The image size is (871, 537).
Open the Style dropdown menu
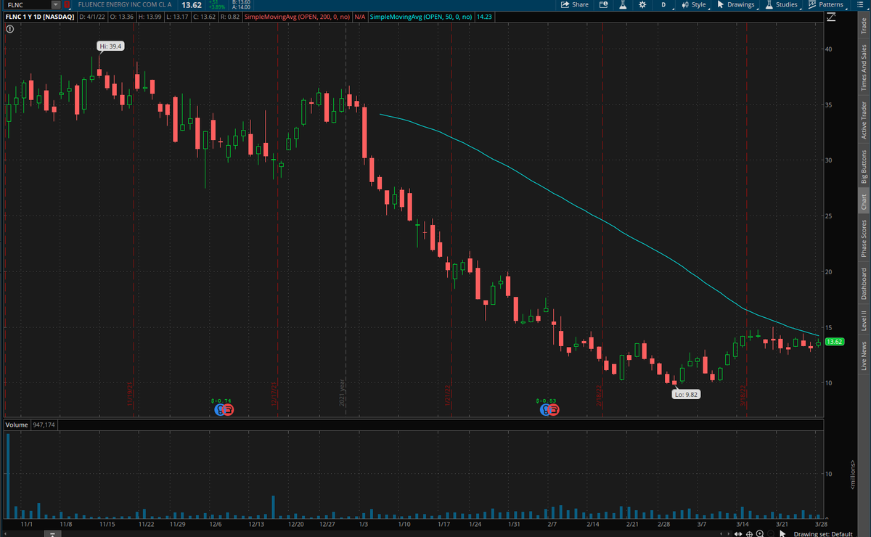point(694,4)
